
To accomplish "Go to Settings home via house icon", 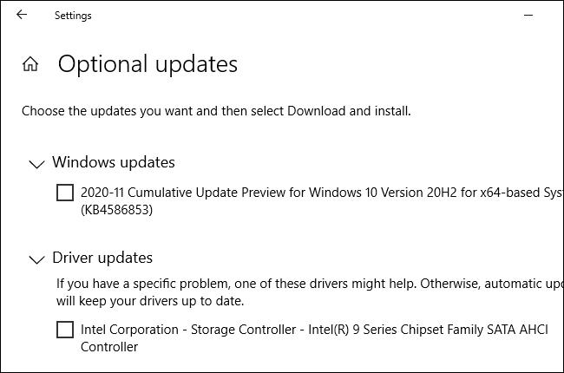I will (30, 64).
